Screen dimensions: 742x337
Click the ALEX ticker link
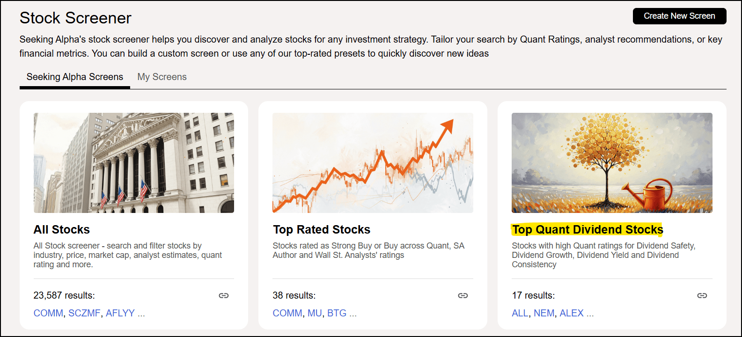click(x=572, y=313)
